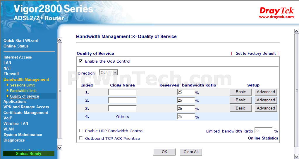299x159 pixels.
Task: Click the DrayTek logo
Action: (x=276, y=11)
